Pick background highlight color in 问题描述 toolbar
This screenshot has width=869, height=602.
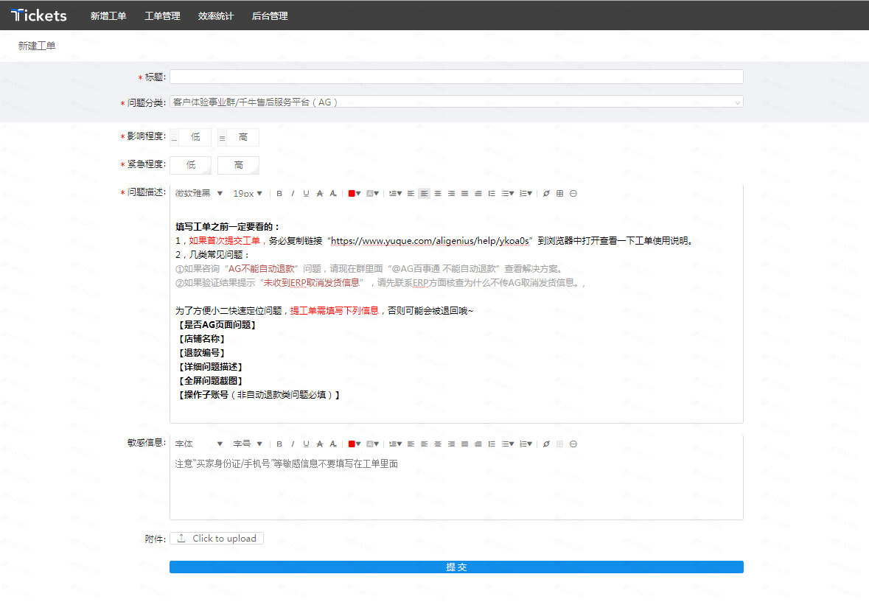coord(372,193)
